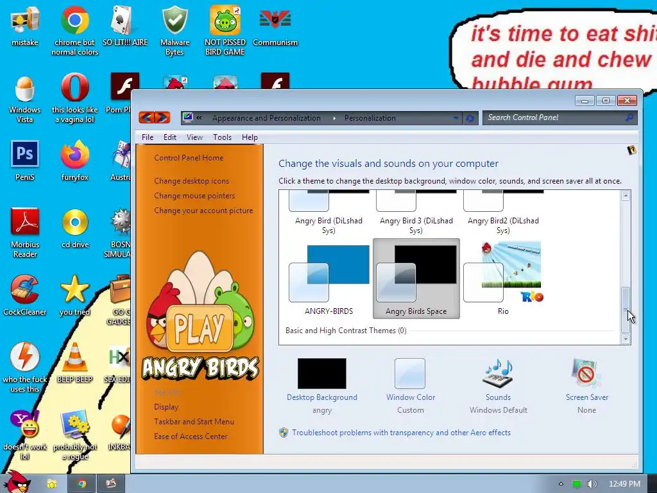Screen dimensions: 657x493
Task: Open the File menu
Action: (148, 137)
